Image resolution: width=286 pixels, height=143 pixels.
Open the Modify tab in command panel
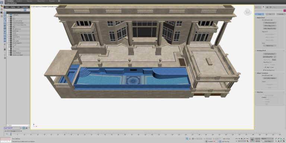[260, 7]
